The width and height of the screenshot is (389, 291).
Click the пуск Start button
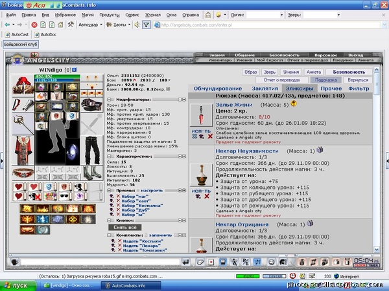(18, 286)
